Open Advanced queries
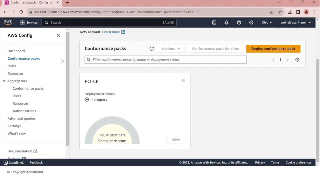This screenshot has width=320, height=180. point(21,118)
